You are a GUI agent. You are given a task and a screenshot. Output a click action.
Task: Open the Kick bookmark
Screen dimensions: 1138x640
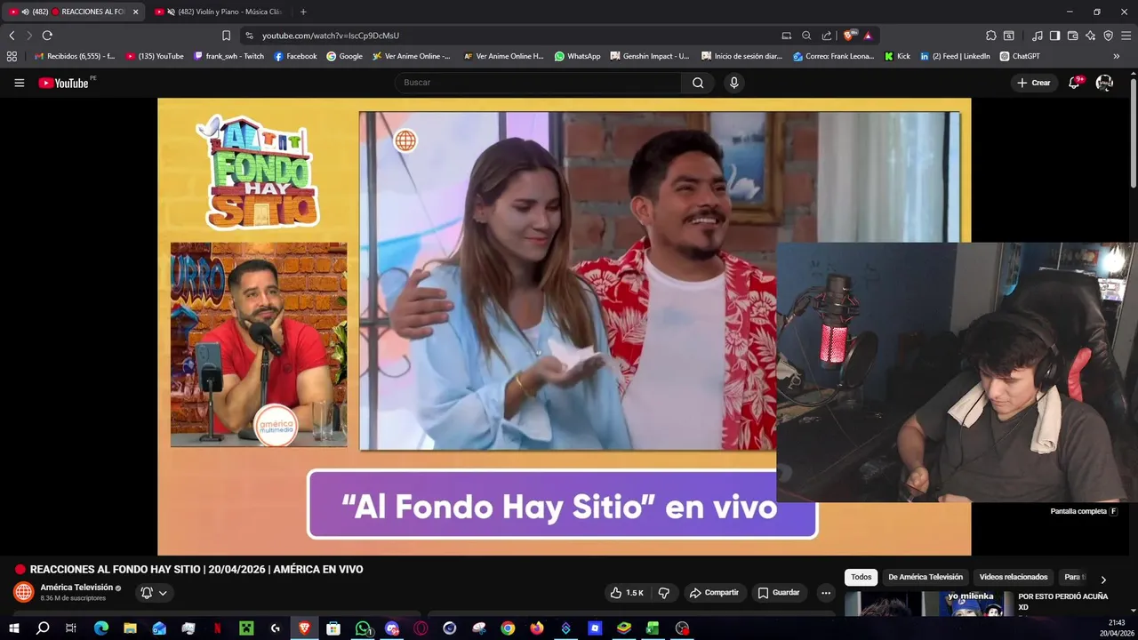897,56
